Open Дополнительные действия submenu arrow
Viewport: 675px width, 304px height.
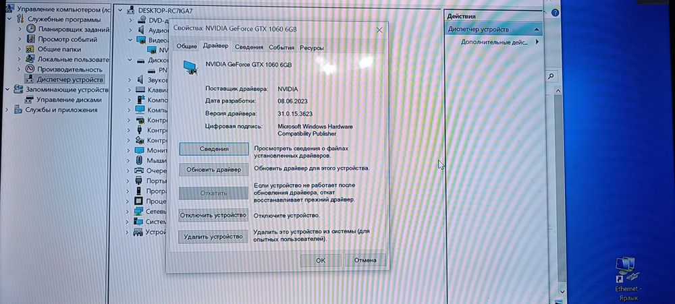[537, 42]
